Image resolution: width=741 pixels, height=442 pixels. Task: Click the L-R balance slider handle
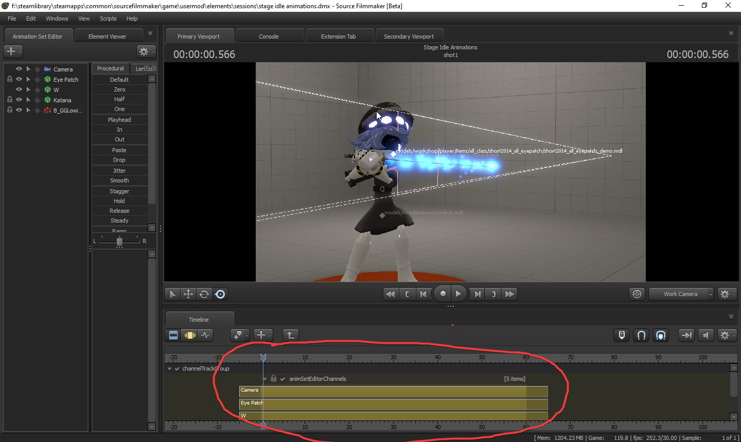(x=119, y=242)
